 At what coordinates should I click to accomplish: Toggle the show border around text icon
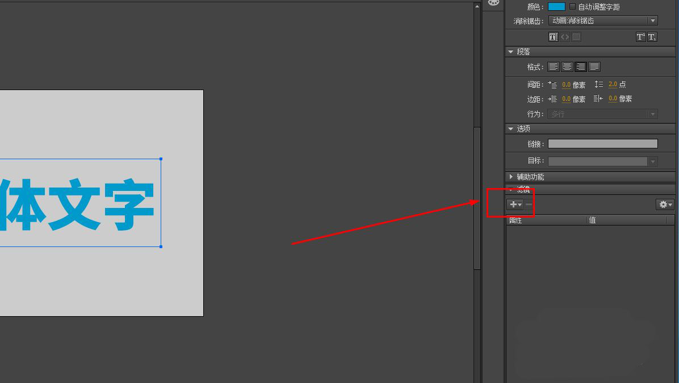[x=576, y=37]
